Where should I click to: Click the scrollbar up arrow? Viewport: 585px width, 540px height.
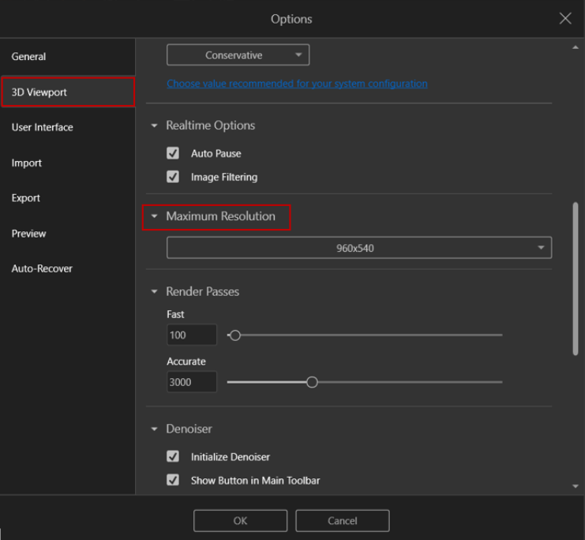(x=575, y=48)
